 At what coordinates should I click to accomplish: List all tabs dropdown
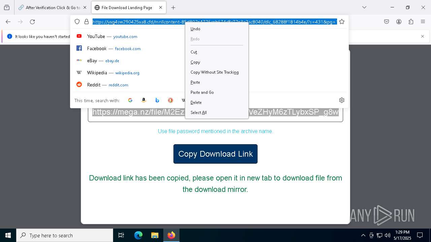364,7
